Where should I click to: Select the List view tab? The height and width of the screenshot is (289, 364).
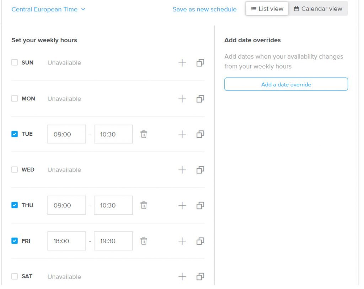[267, 9]
